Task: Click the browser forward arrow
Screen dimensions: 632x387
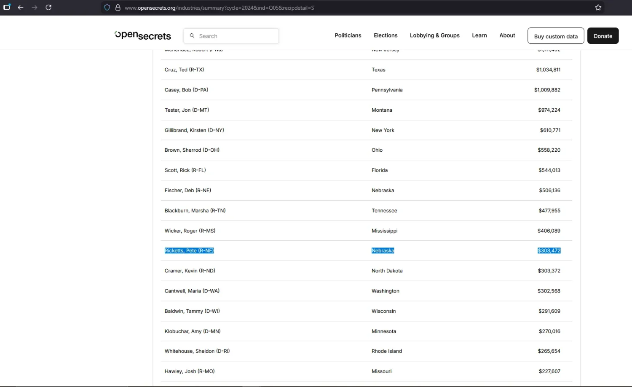Action: coord(35,8)
